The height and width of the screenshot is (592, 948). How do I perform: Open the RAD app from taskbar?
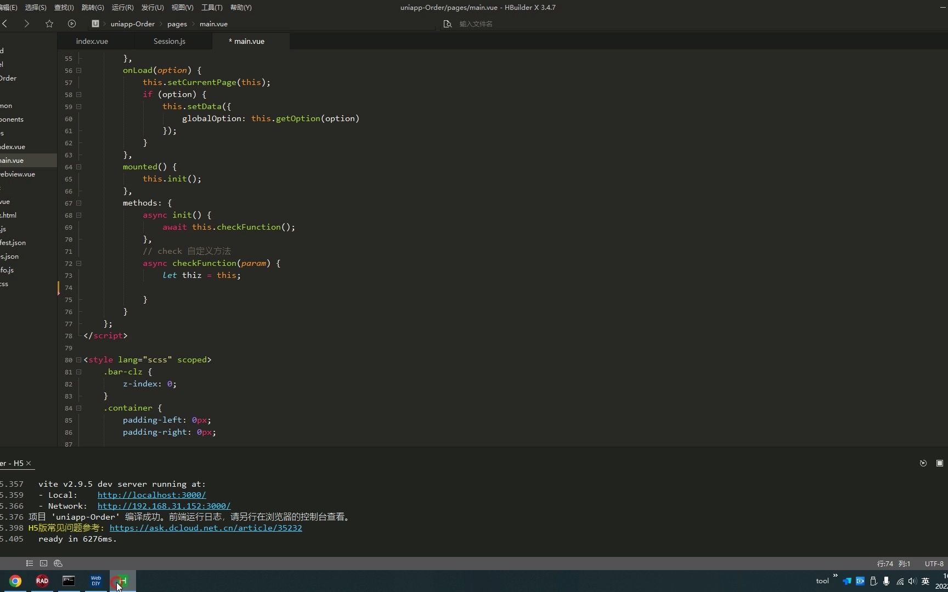(x=42, y=581)
